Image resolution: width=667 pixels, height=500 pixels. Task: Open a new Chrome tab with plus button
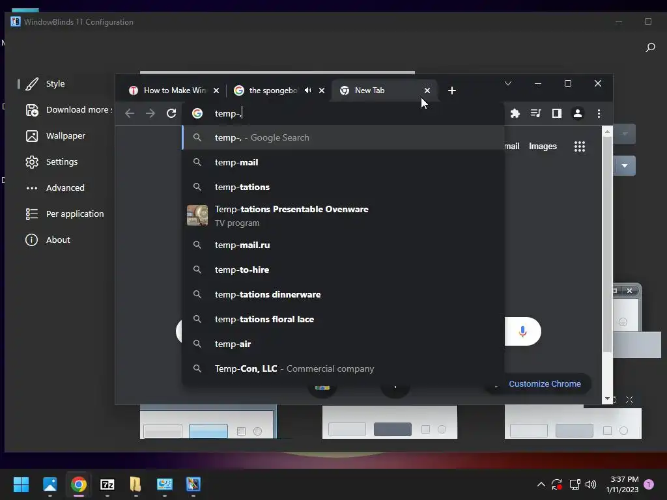pos(452,90)
